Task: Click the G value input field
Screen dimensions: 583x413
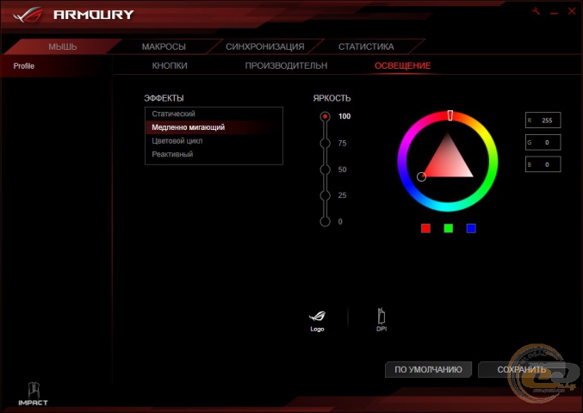Action: click(543, 143)
